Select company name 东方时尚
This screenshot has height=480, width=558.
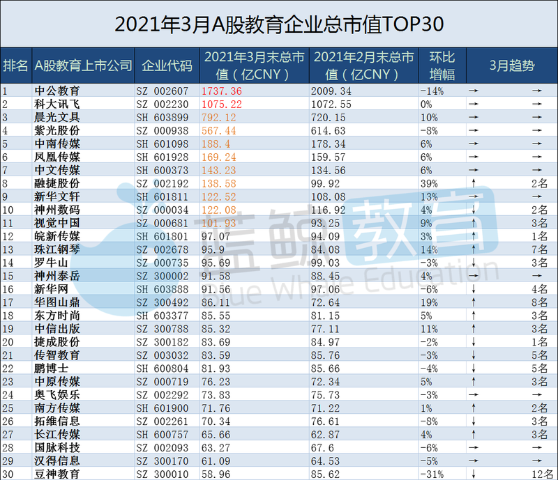pos(57,316)
